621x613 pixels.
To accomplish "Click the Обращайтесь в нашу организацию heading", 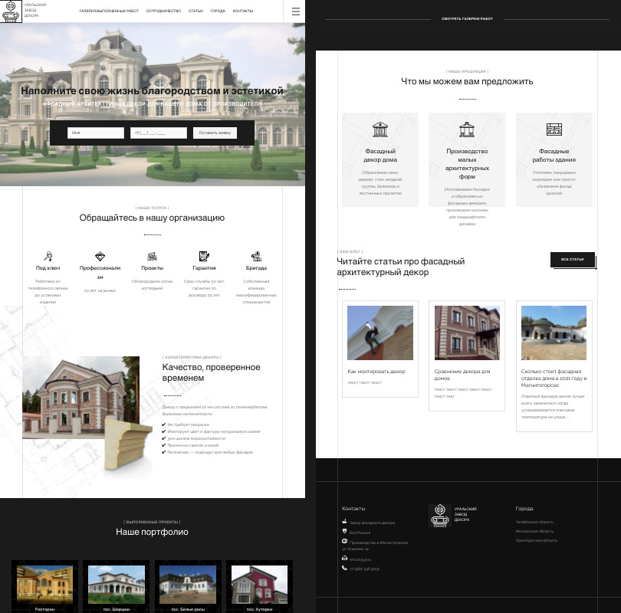I will point(152,218).
